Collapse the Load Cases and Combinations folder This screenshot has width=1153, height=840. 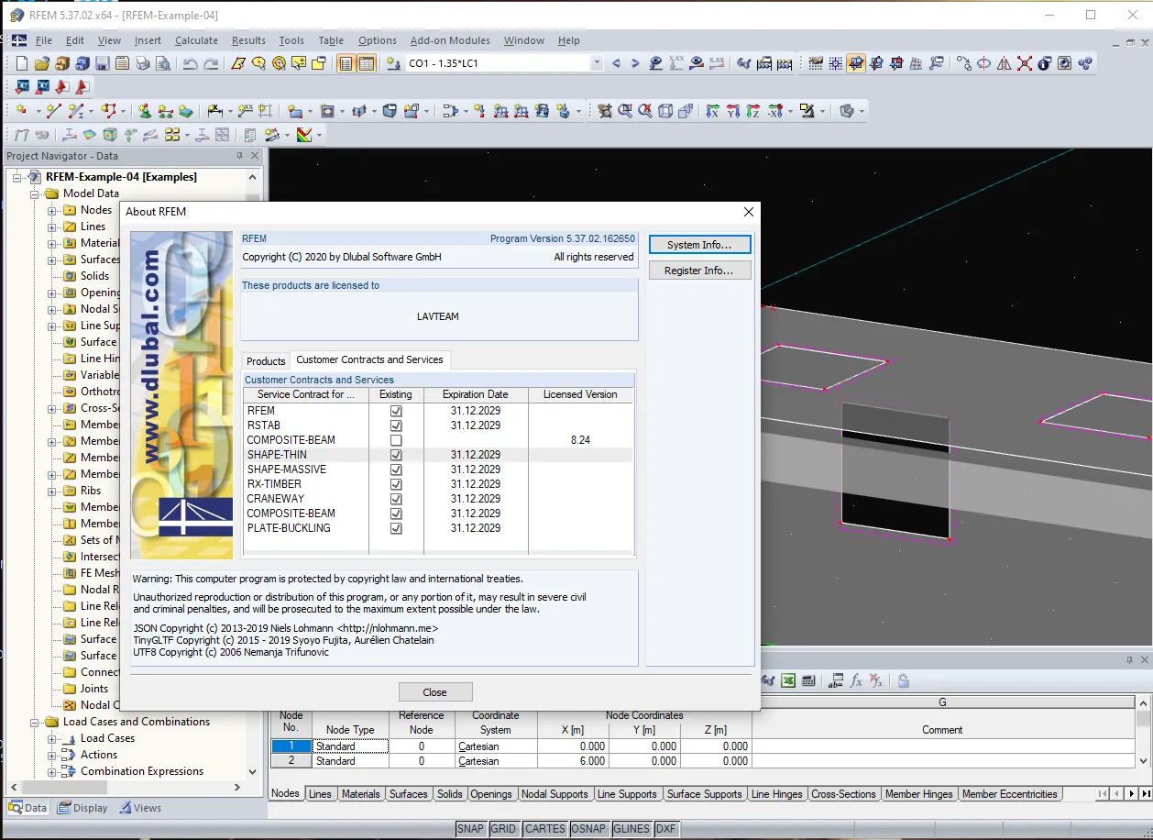click(x=35, y=722)
